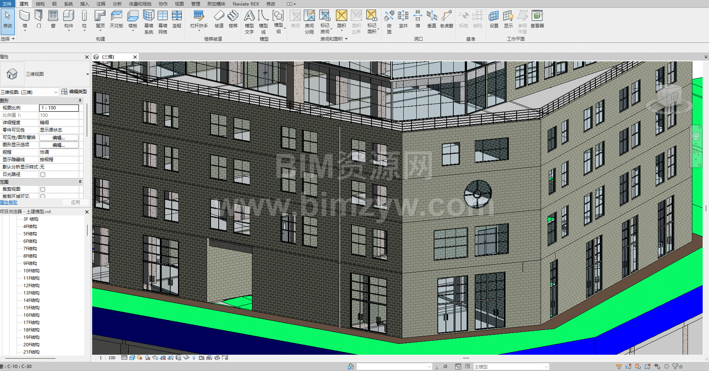Select the 屋顶 (Roof) tool
Image resolution: width=709 pixels, height=371 pixels.
(x=100, y=19)
